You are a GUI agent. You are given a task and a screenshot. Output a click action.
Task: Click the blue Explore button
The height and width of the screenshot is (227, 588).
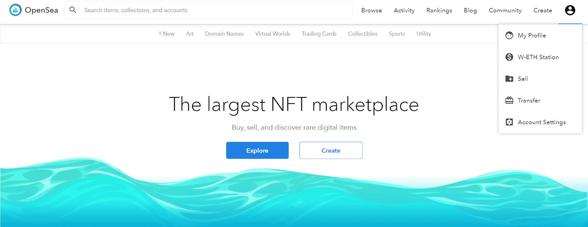click(257, 150)
